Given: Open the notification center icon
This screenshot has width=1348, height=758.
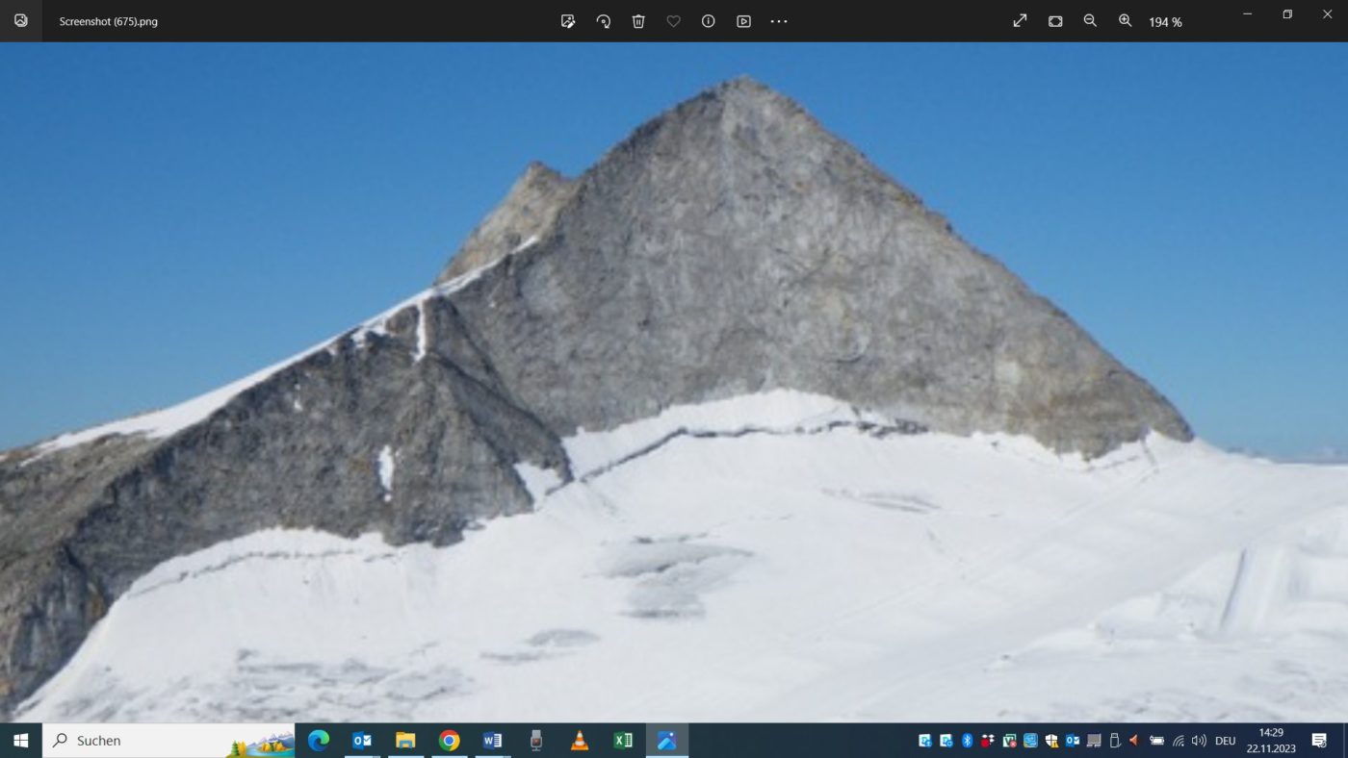Looking at the screenshot, I should tap(1319, 741).
